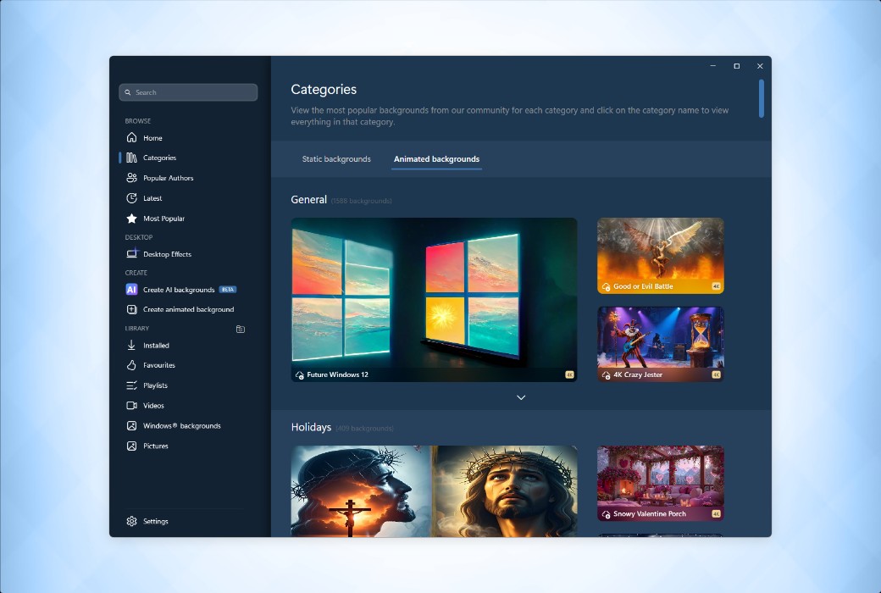Click Create animated background label
Screen dimensions: 881x593
188,309
